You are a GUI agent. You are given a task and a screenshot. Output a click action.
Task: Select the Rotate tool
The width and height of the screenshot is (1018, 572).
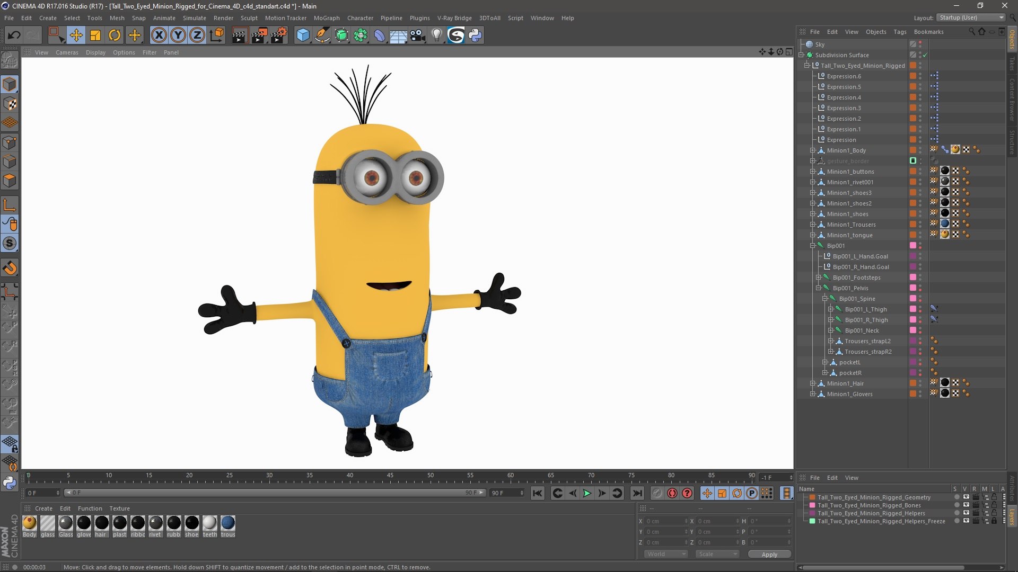(x=115, y=35)
